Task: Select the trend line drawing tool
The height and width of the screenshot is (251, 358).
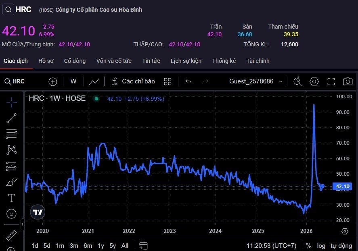Action: click(11, 118)
